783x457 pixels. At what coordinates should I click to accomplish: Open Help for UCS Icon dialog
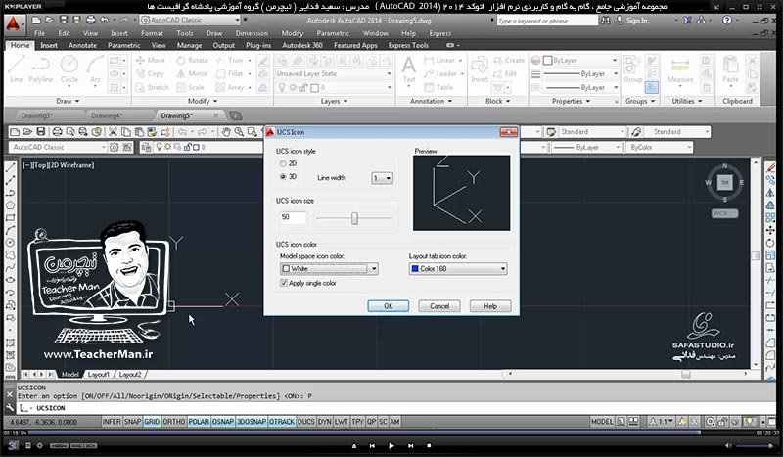(x=490, y=306)
